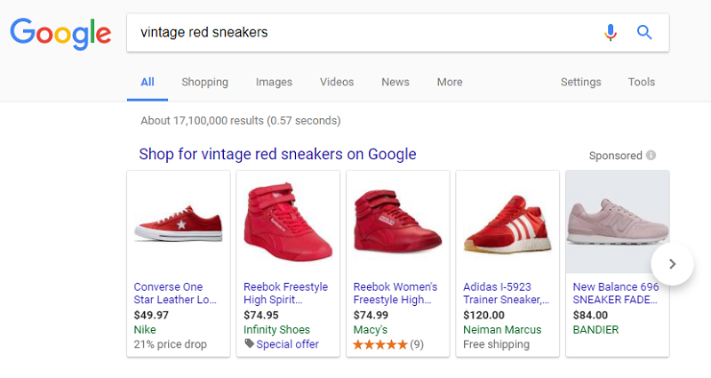Screen dimensions: 711x378
Task: Open the More search options menu
Action: [x=449, y=82]
